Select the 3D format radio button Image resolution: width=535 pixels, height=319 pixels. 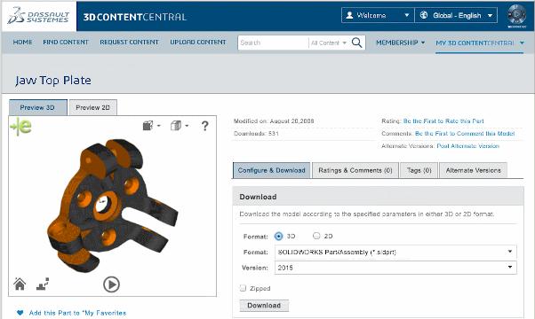click(x=279, y=236)
